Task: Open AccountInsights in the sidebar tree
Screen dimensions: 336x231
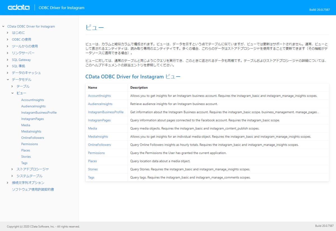Action: coord(32,100)
